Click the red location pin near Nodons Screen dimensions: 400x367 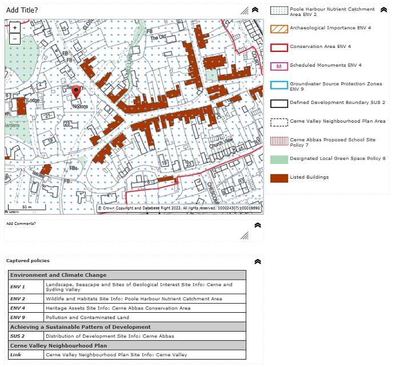coord(76,92)
